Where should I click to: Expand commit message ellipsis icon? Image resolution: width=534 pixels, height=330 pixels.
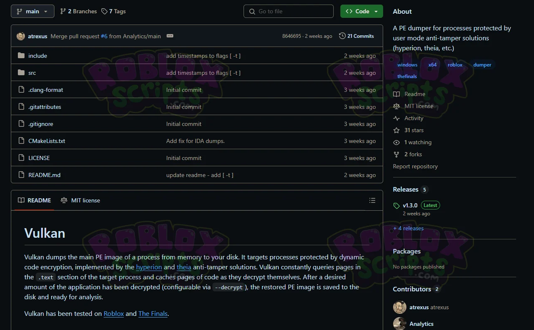tap(170, 36)
